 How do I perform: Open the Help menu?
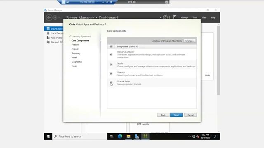(213, 17)
